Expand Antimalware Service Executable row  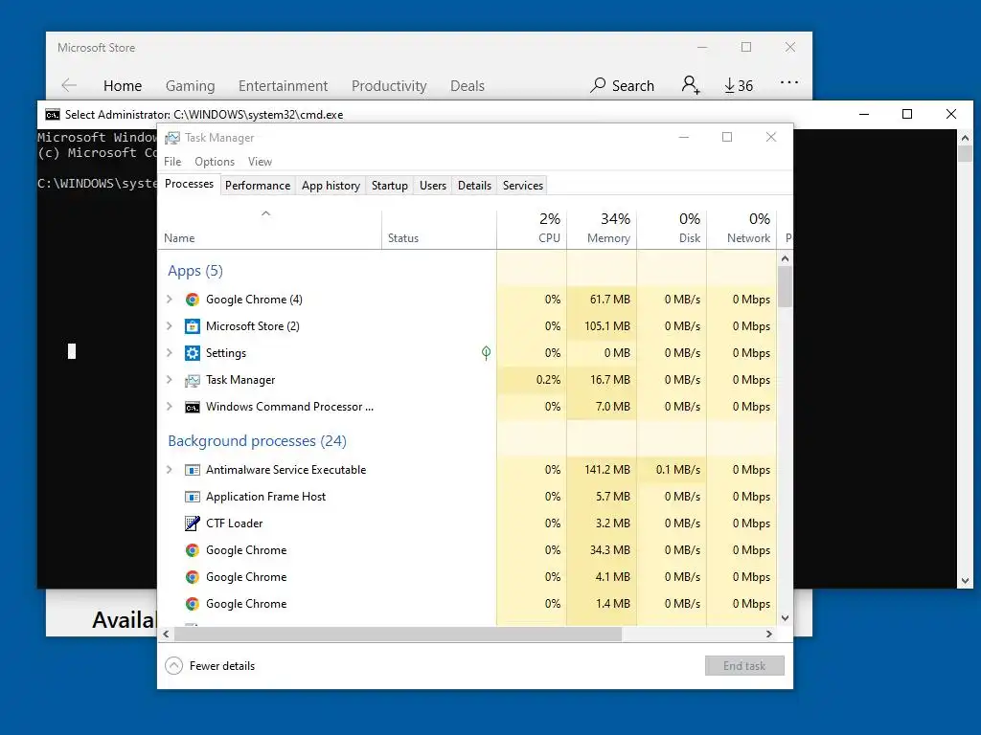[x=169, y=470]
